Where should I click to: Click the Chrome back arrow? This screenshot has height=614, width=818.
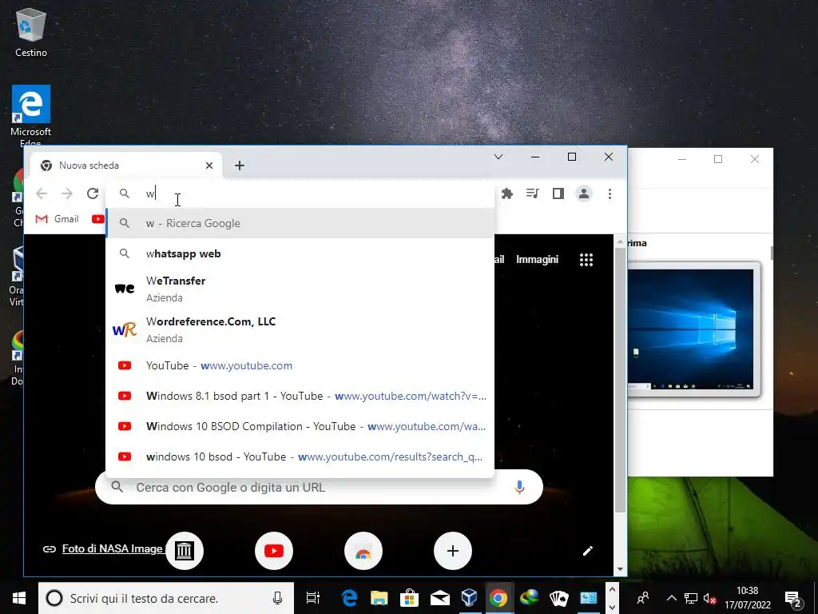point(42,193)
